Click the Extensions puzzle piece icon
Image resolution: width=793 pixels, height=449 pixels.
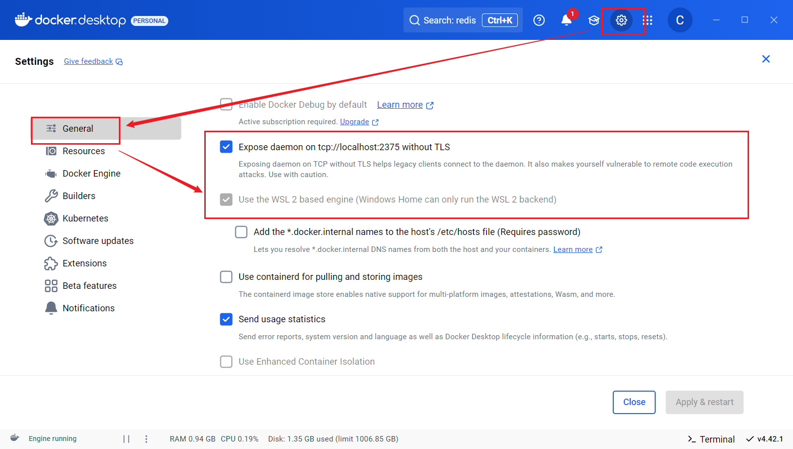pos(51,263)
